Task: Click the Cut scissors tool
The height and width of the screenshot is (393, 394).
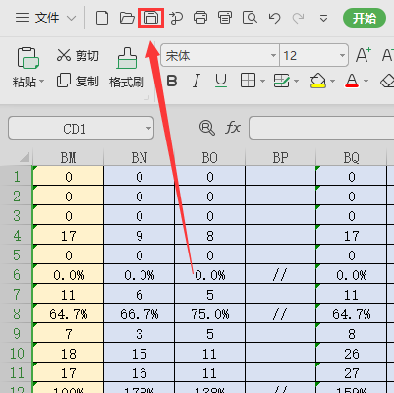Action: [78, 55]
